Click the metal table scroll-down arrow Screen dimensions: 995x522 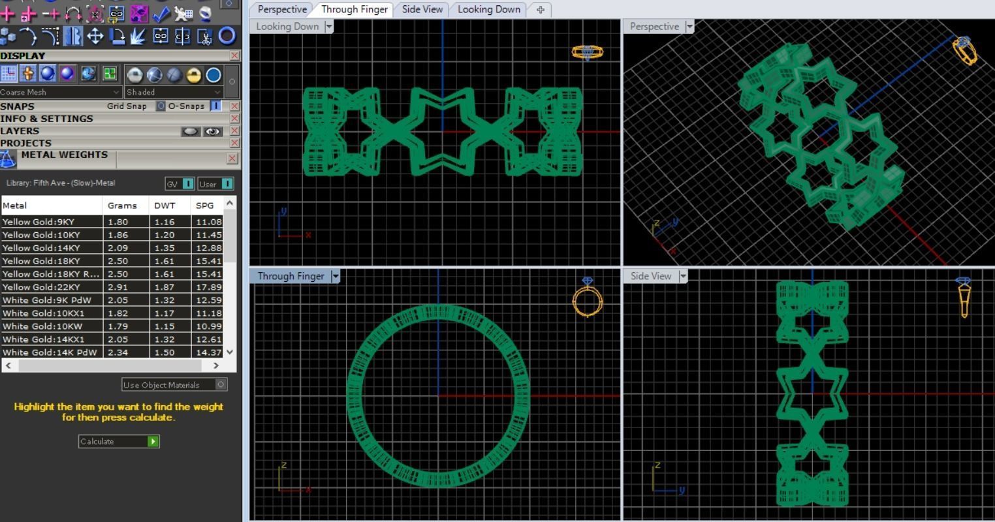coord(229,352)
